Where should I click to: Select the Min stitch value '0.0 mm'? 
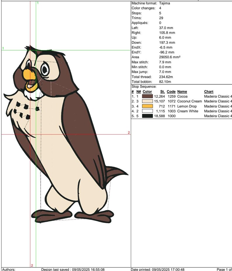[x=165, y=67]
